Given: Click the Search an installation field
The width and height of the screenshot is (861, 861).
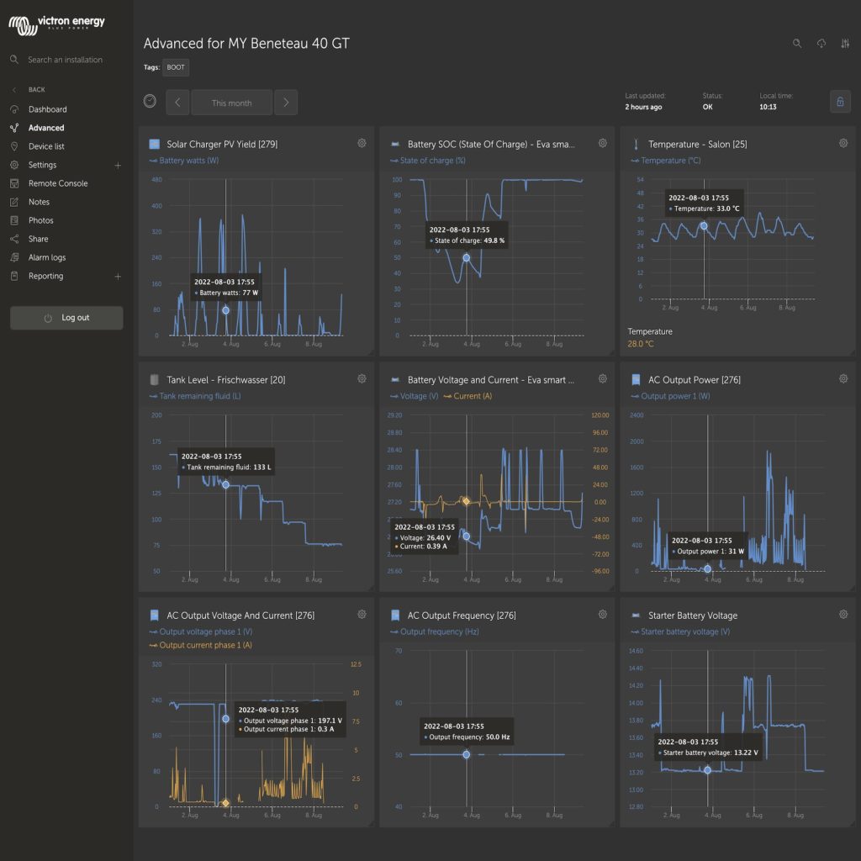Looking at the screenshot, I should tap(66, 60).
